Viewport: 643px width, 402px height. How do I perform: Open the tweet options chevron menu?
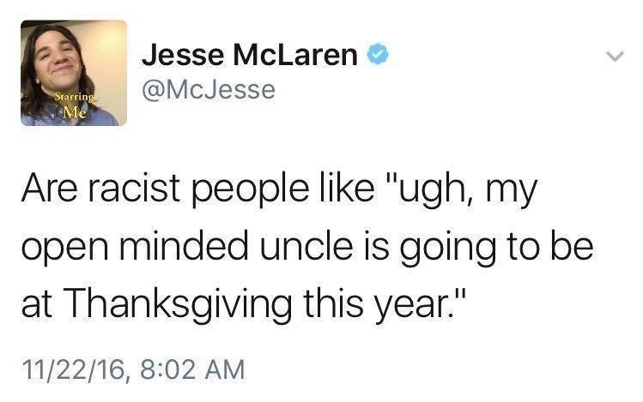612,56
